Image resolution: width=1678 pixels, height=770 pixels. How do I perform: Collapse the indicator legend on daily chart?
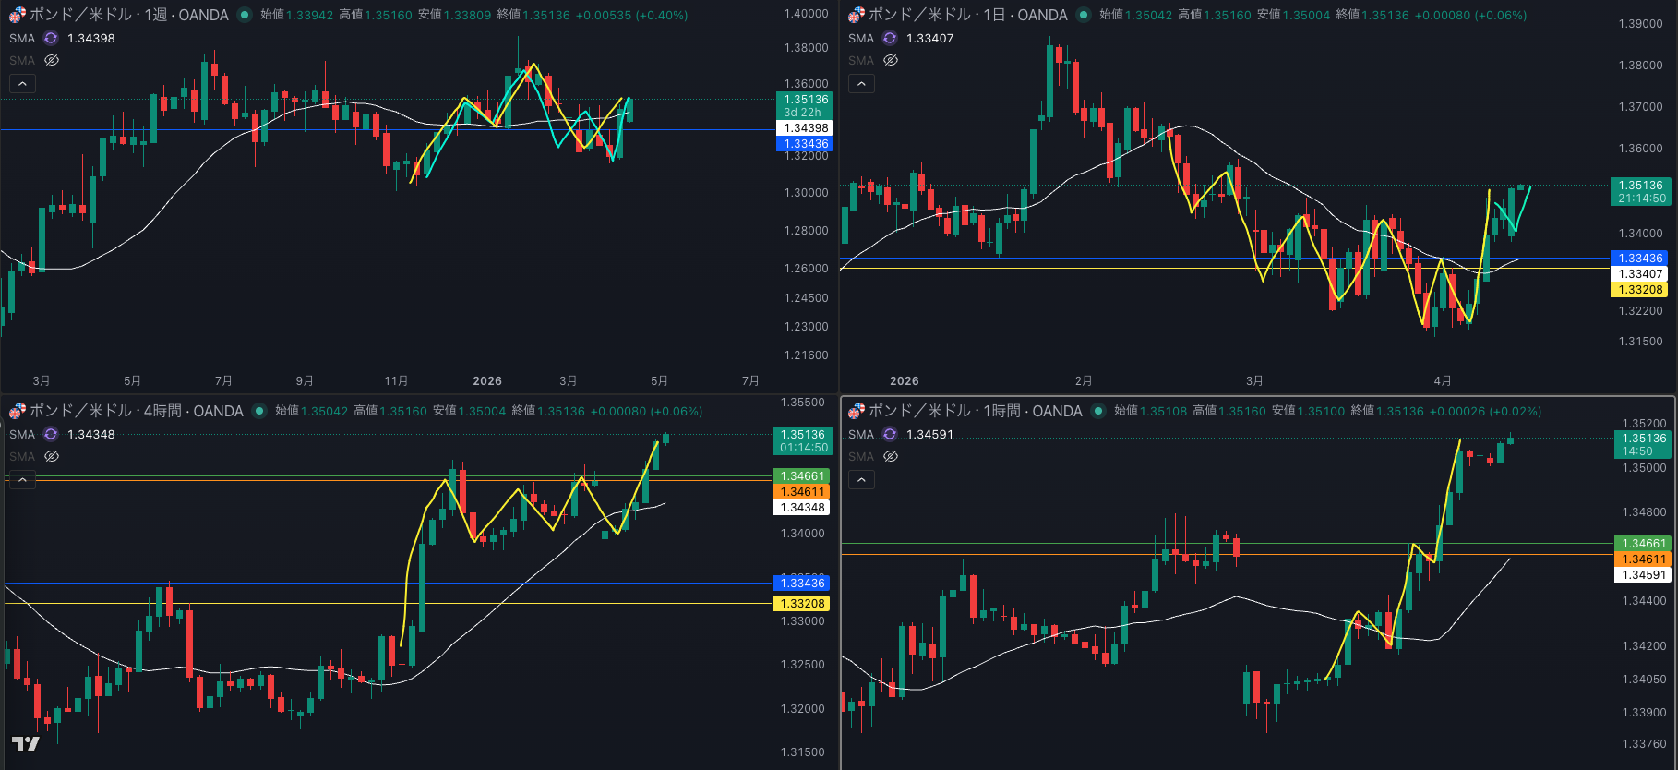(x=861, y=83)
